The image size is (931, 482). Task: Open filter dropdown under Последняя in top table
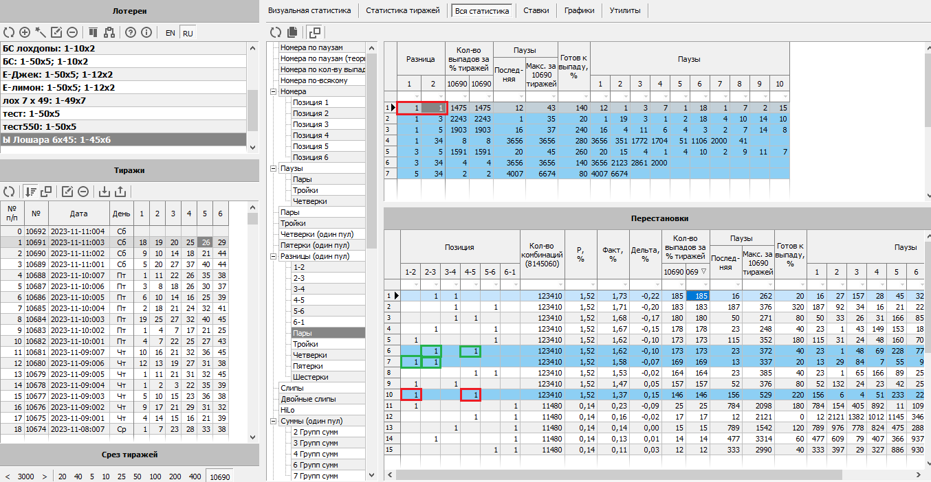(x=520, y=96)
